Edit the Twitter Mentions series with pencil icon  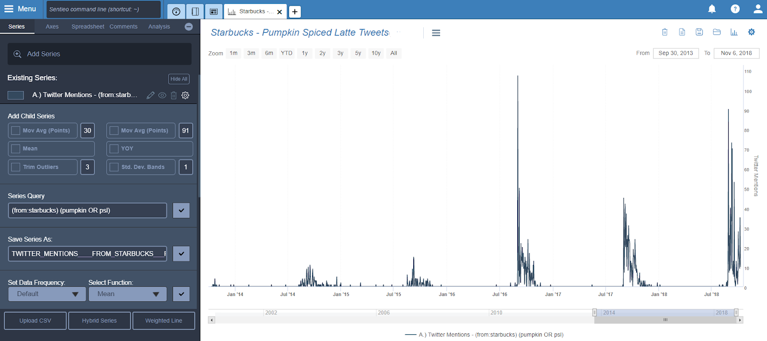tap(151, 95)
